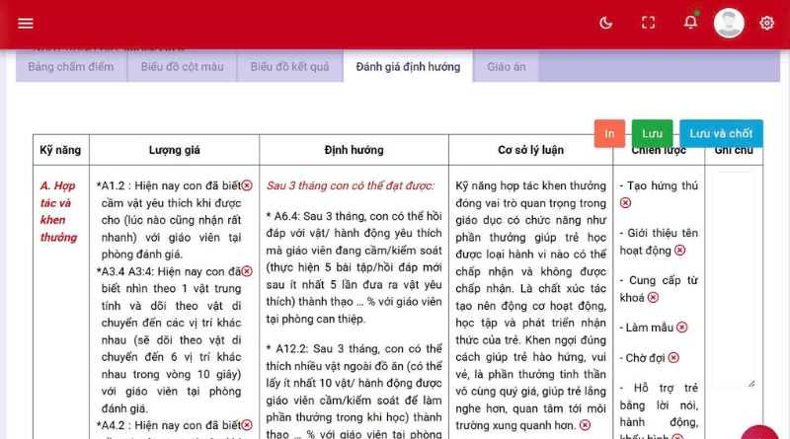Remove Cung cấp từ khoá strategy
The image size is (790, 439).
653,298
